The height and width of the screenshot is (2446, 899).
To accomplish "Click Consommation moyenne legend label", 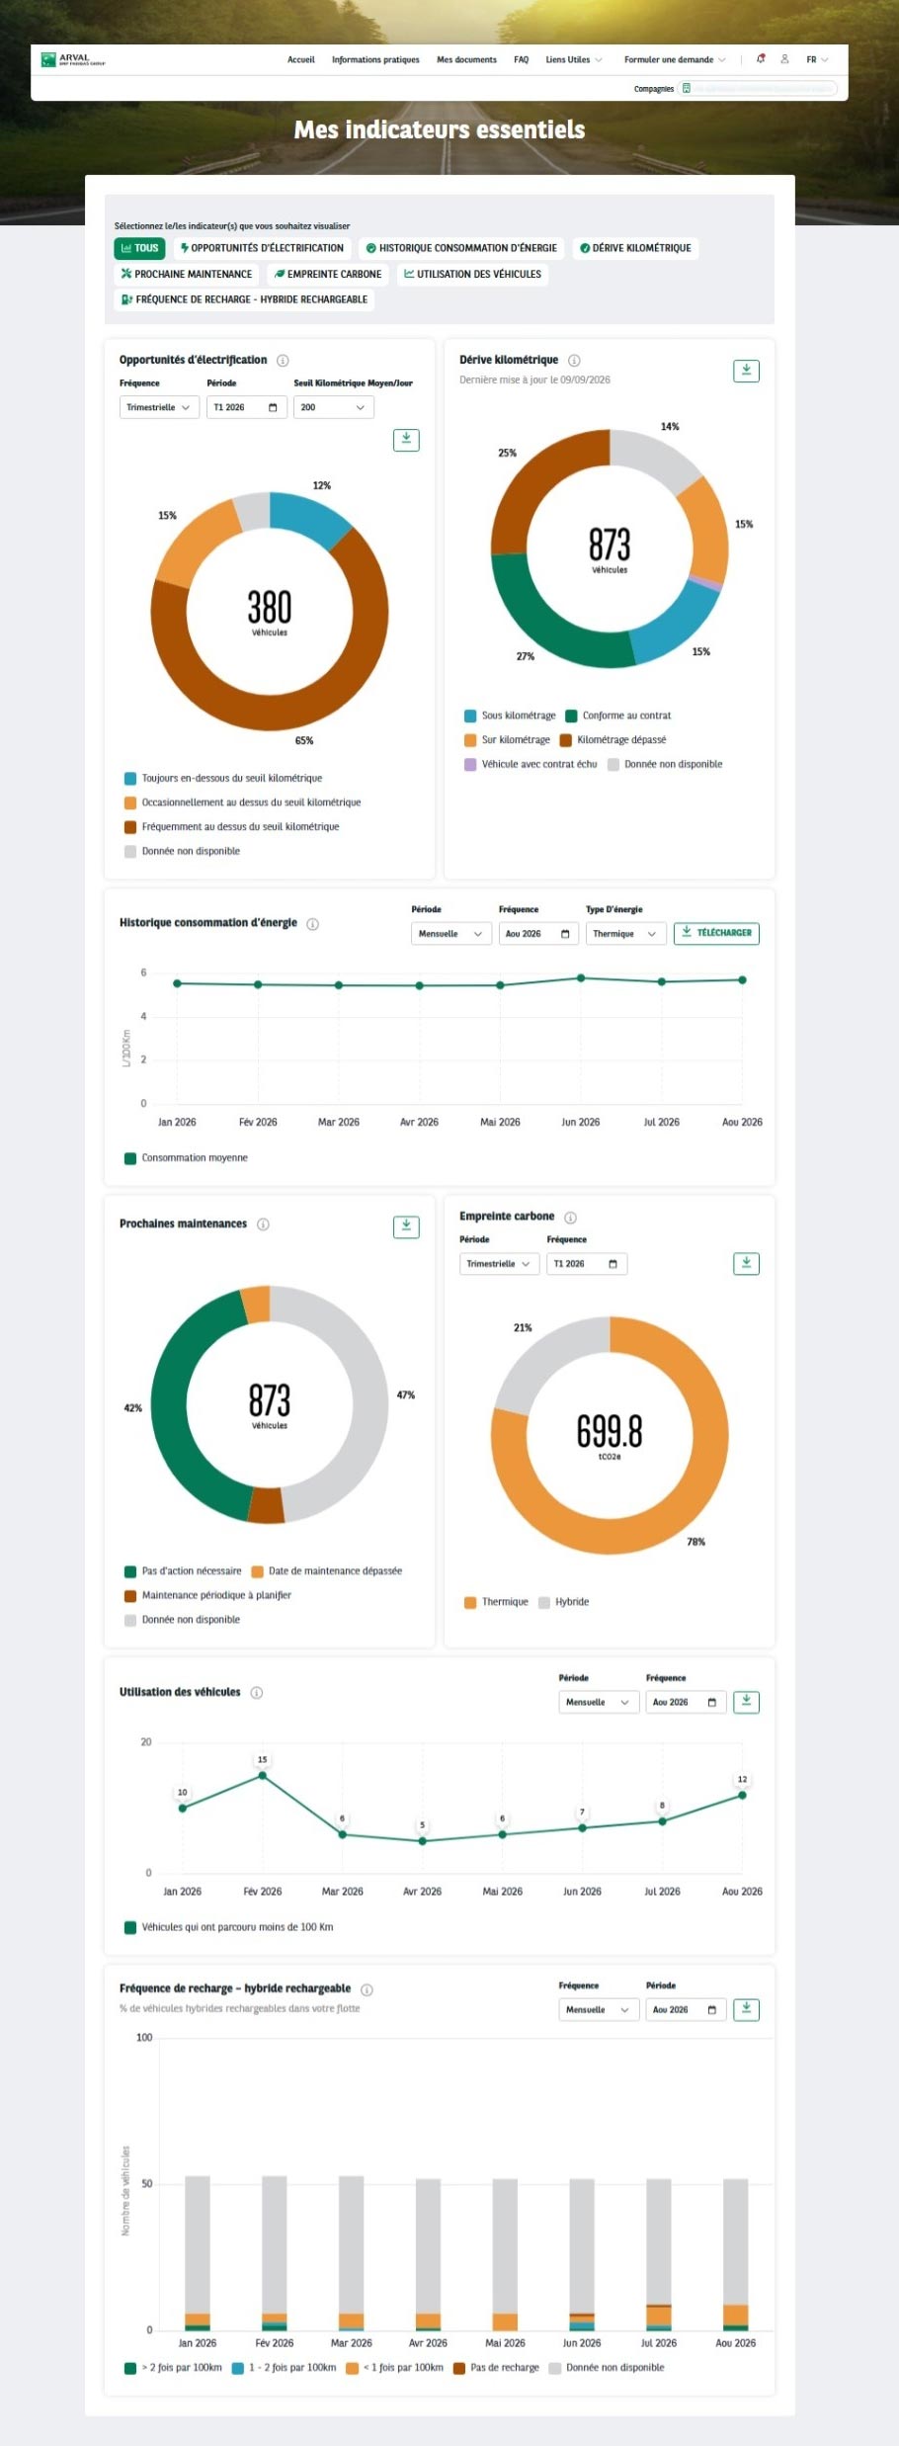I will coord(195,1158).
